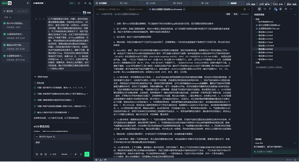The image size is (299, 162).
Task: Collapse the left sidebar via panel toggle icon
Action: point(28,3)
